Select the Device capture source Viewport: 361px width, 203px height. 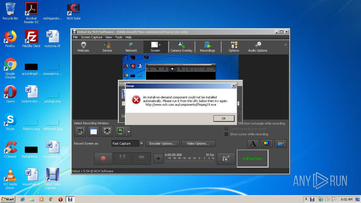coord(107,47)
